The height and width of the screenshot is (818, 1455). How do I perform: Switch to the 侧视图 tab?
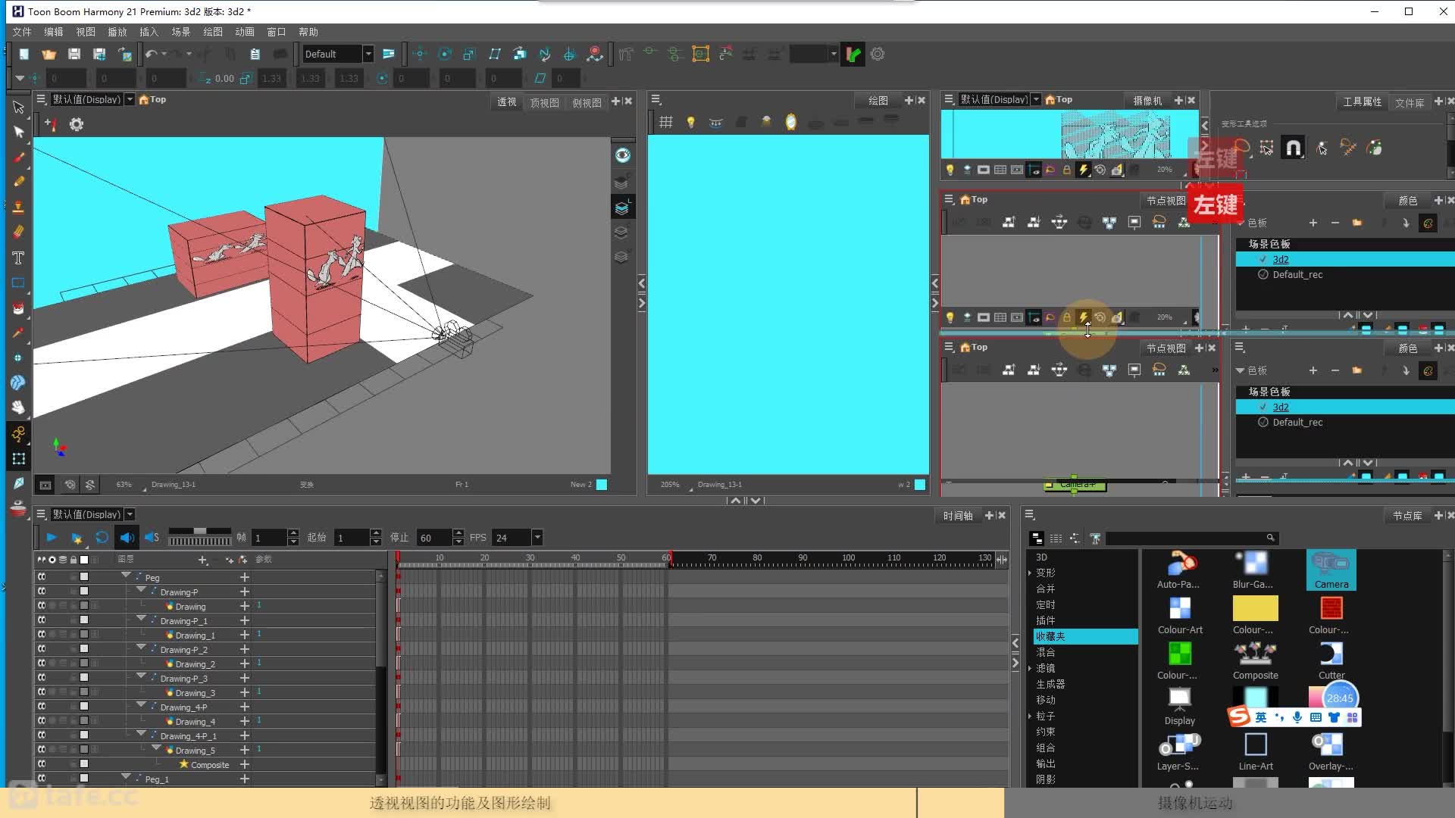[x=587, y=102]
